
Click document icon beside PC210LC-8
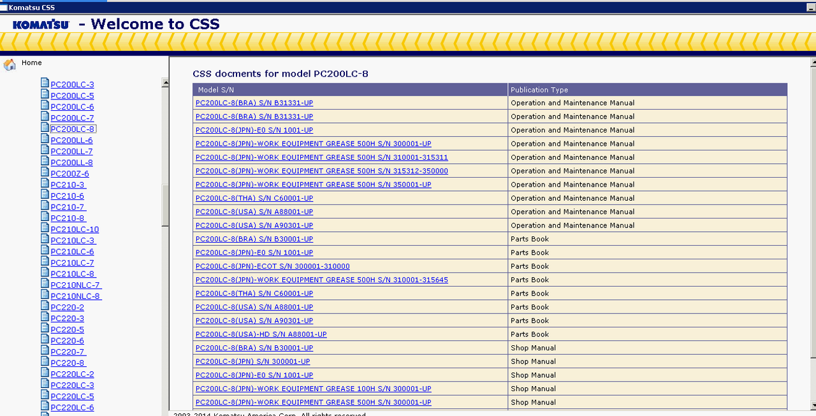pyautogui.click(x=45, y=273)
